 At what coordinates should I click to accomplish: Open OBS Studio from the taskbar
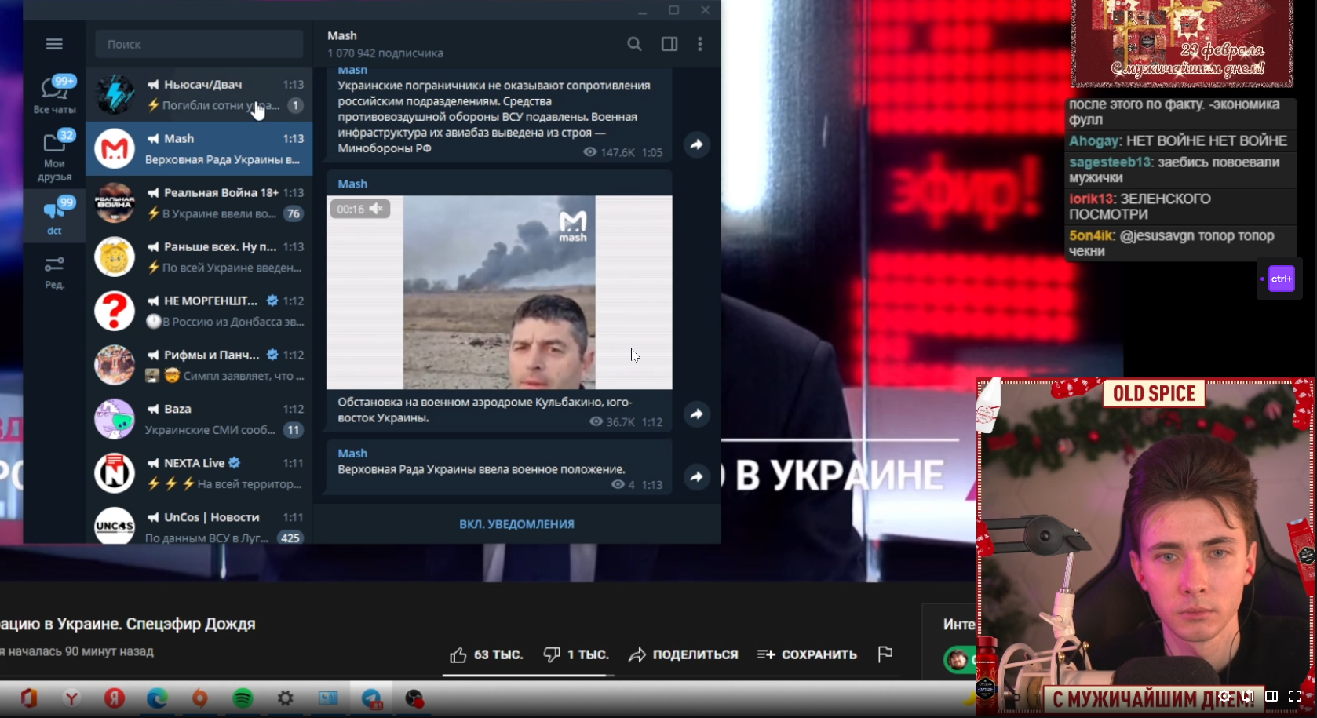[x=414, y=698]
